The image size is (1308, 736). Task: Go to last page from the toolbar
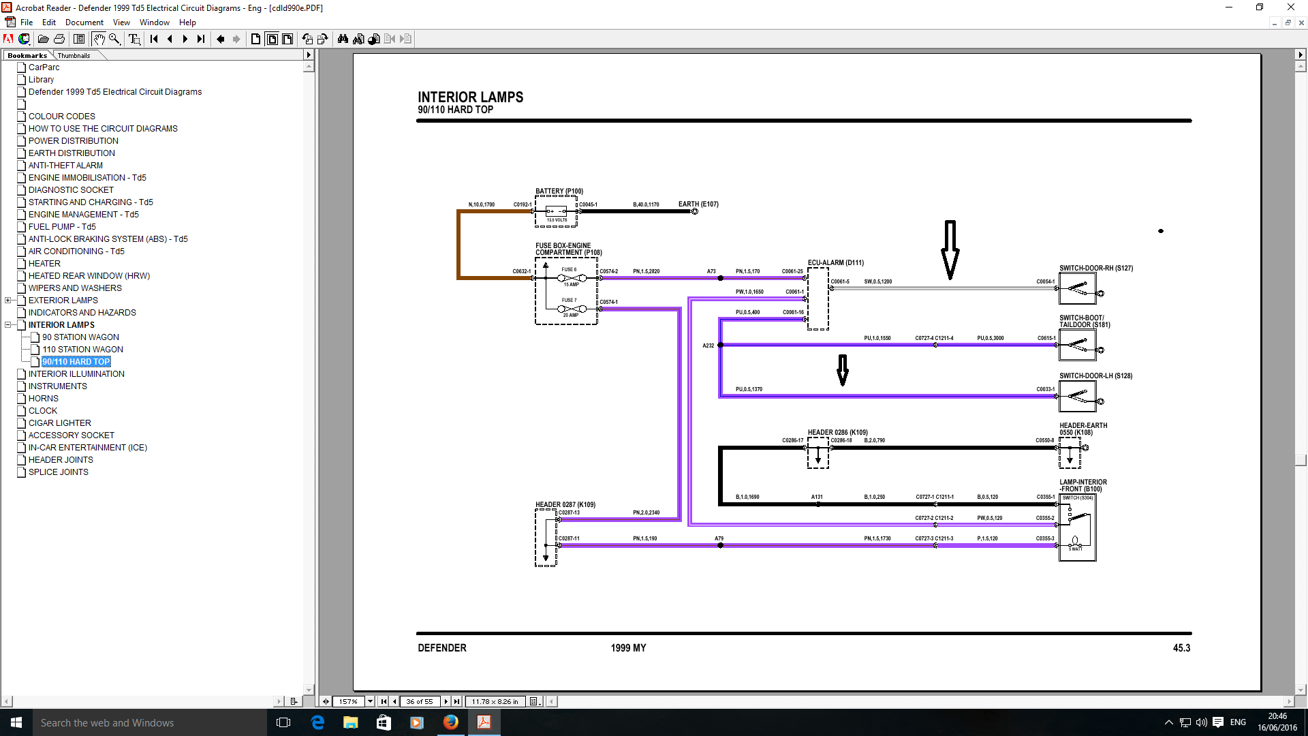[200, 39]
